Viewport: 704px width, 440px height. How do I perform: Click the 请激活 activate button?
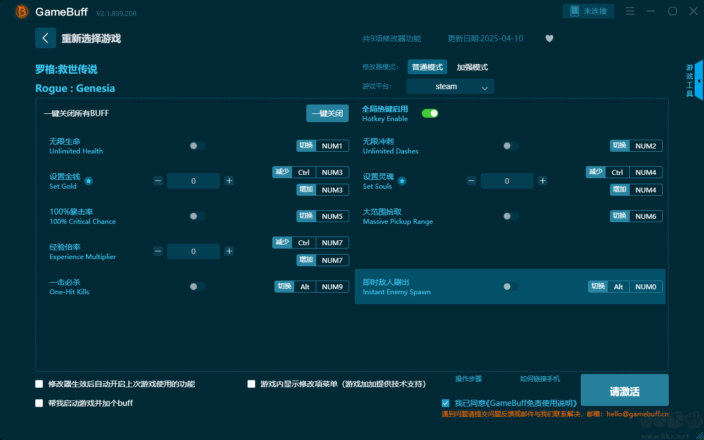point(625,391)
